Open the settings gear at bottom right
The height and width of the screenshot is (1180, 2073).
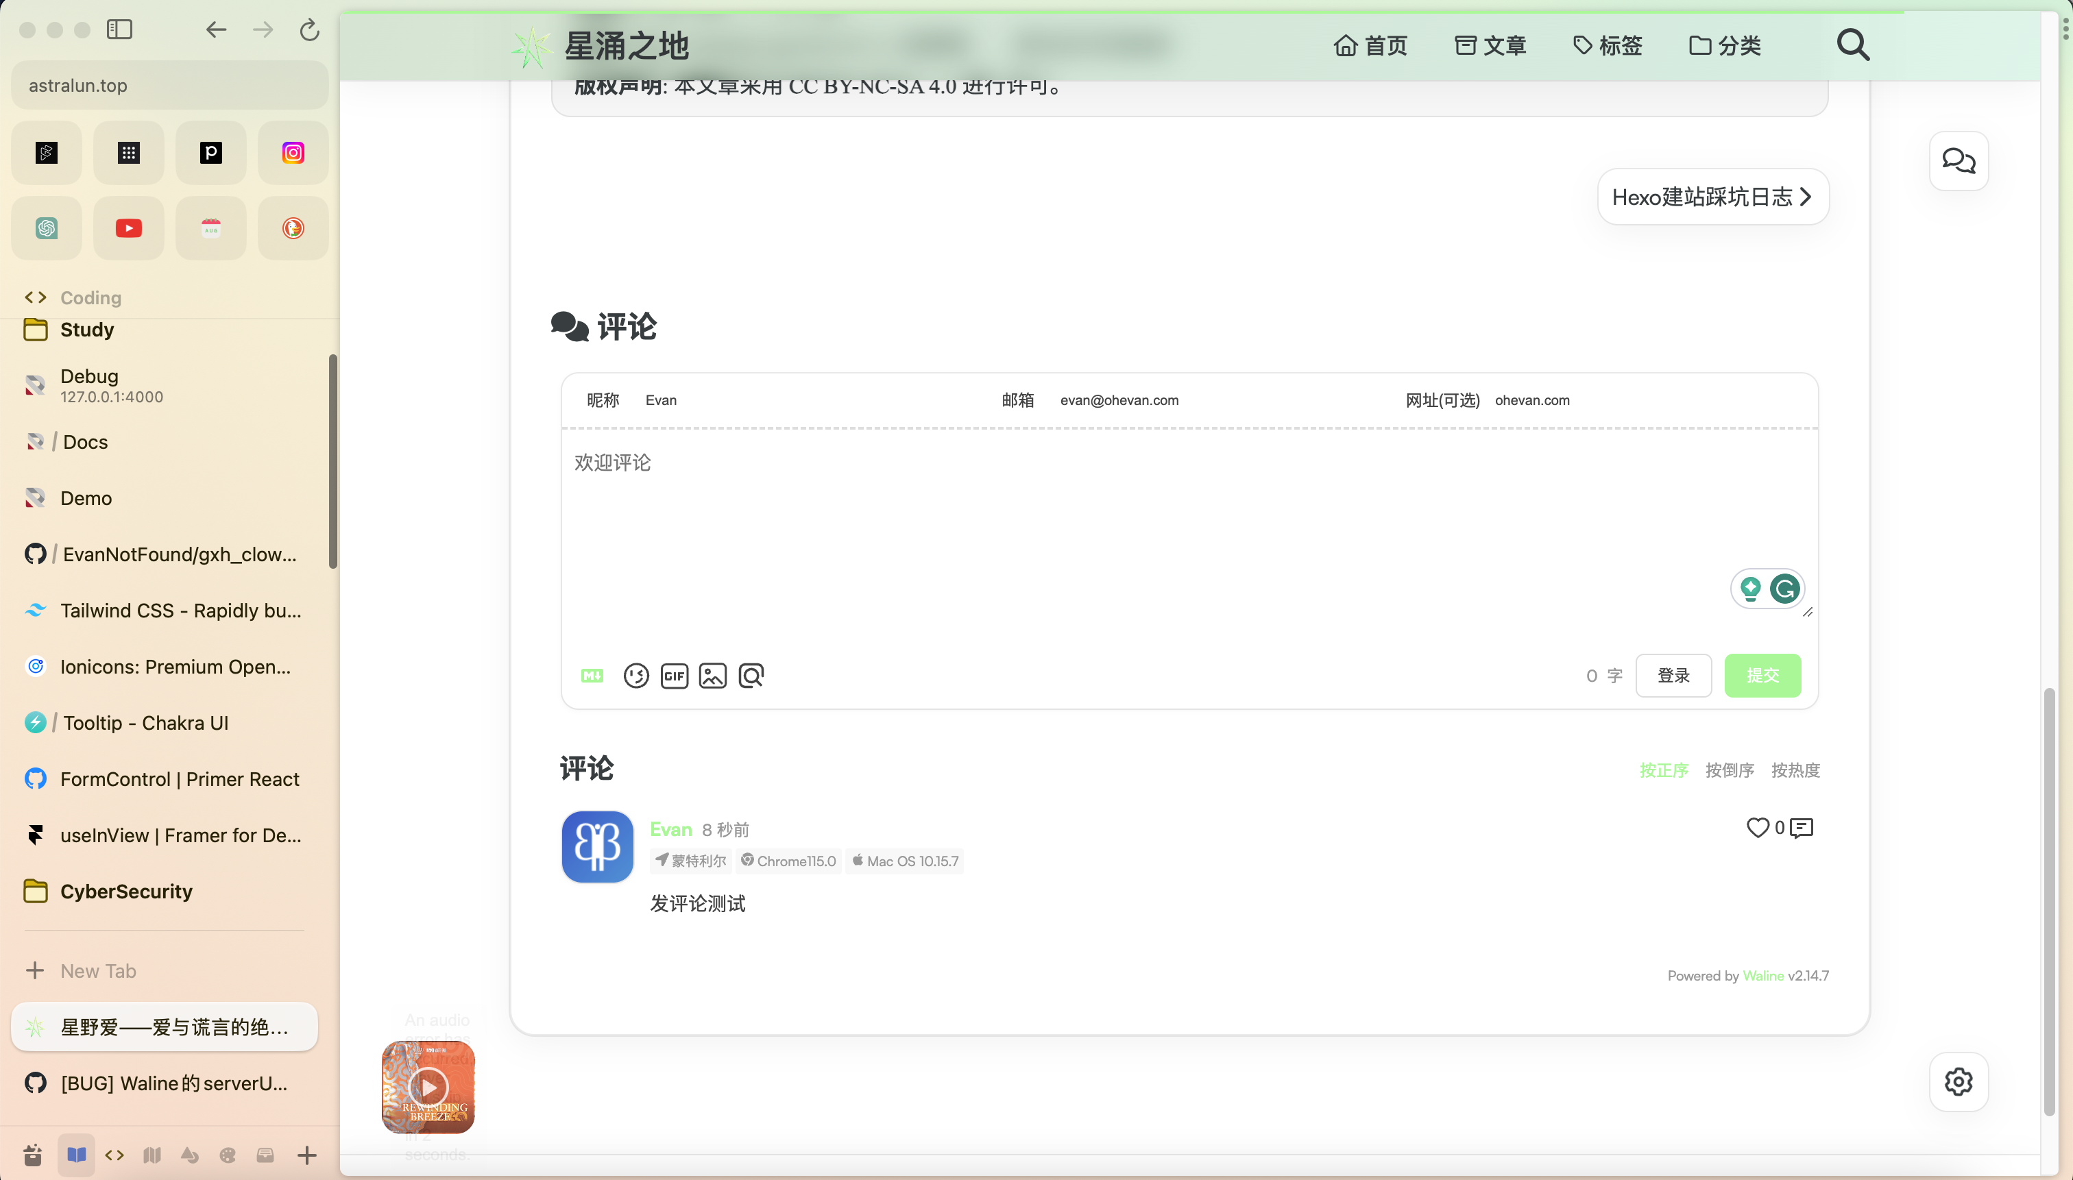click(1959, 1081)
